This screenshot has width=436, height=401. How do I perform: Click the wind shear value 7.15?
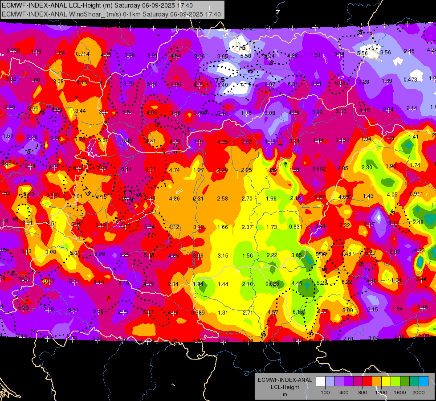(x=102, y=197)
